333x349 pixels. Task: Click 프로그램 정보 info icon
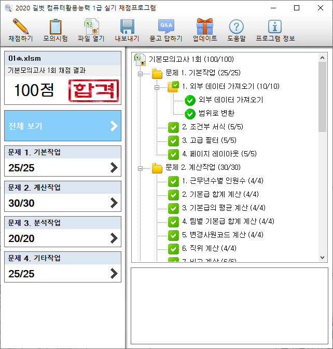pyautogui.click(x=274, y=26)
